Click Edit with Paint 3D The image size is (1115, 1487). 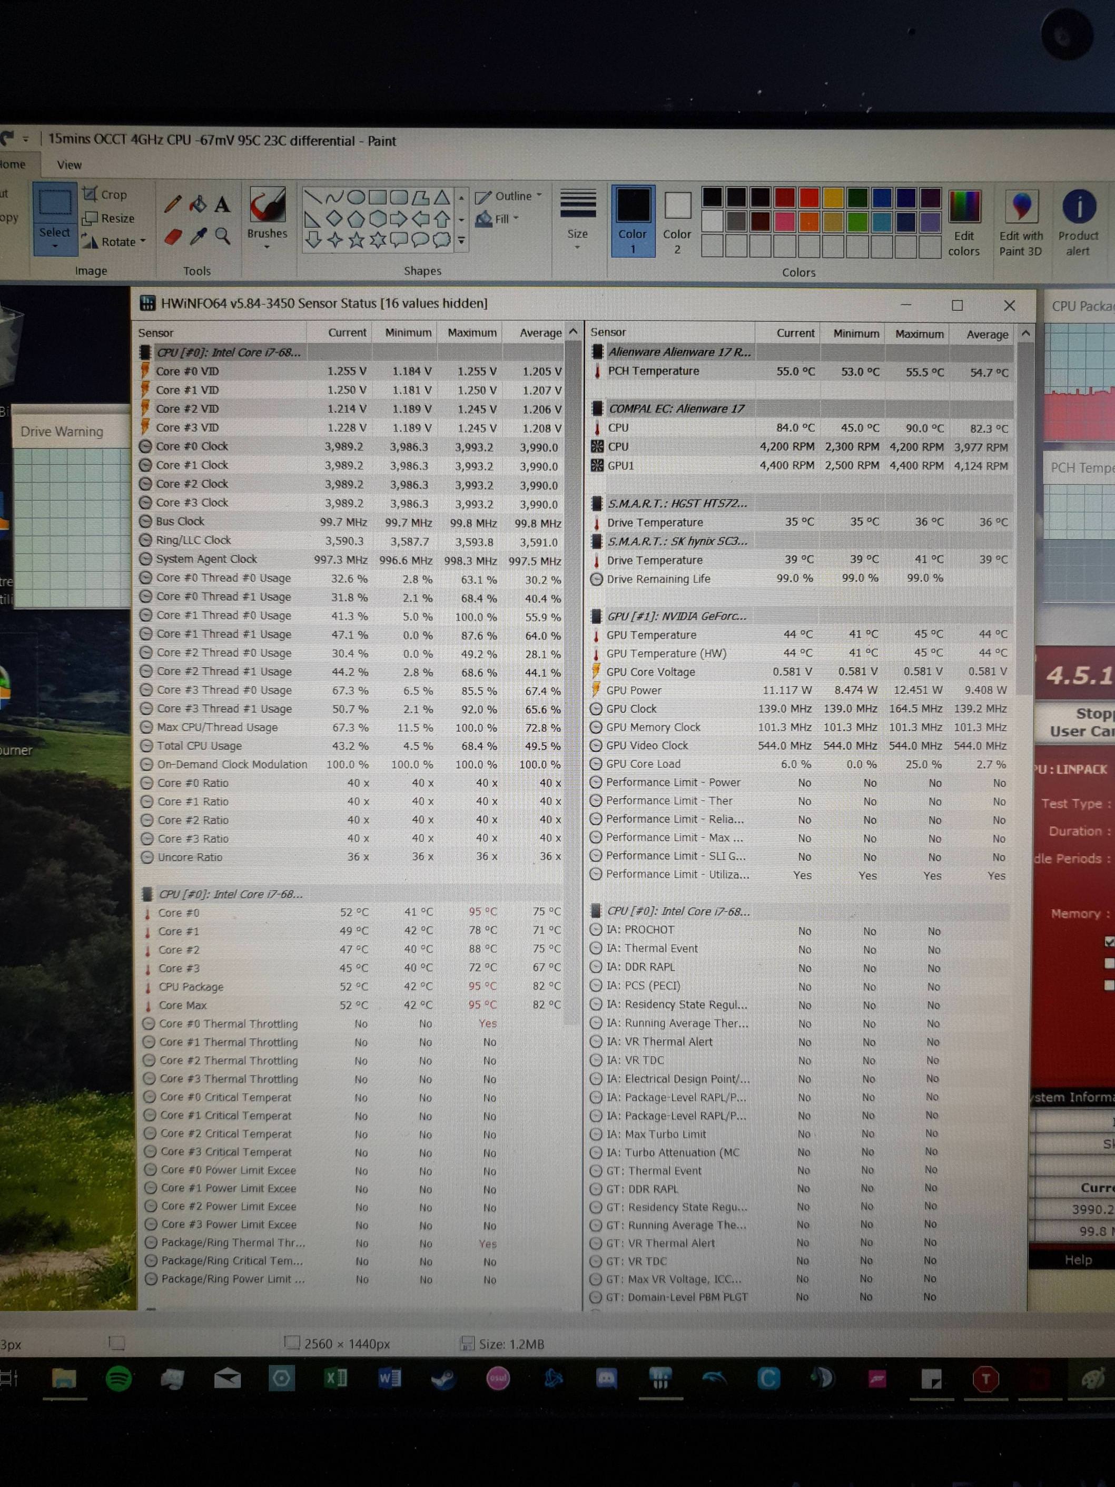(1021, 223)
